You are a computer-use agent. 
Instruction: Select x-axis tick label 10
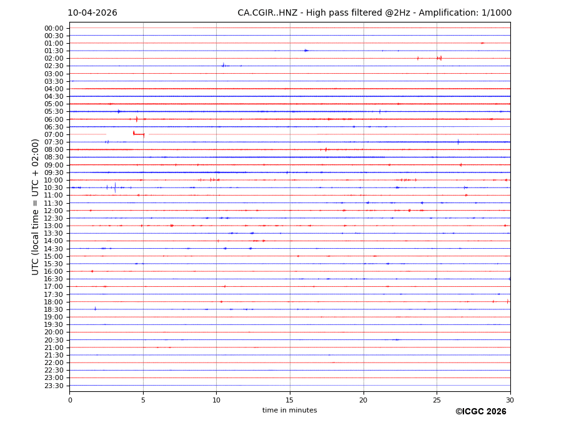pyautogui.click(x=216, y=400)
